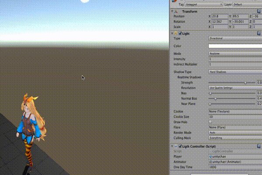Click the Transform component axes icon
The width and height of the screenshot is (262, 175).
176,11
